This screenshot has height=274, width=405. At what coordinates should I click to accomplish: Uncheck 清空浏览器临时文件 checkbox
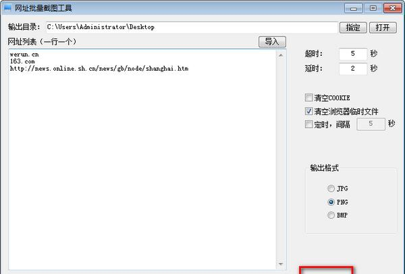click(308, 111)
